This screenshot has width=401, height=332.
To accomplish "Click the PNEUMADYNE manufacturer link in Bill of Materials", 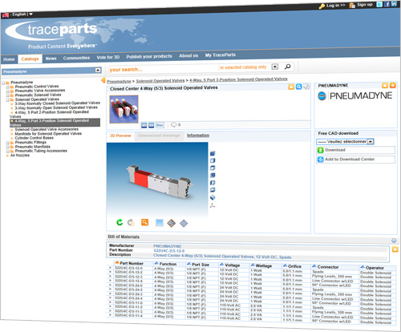I will pyautogui.click(x=168, y=246).
